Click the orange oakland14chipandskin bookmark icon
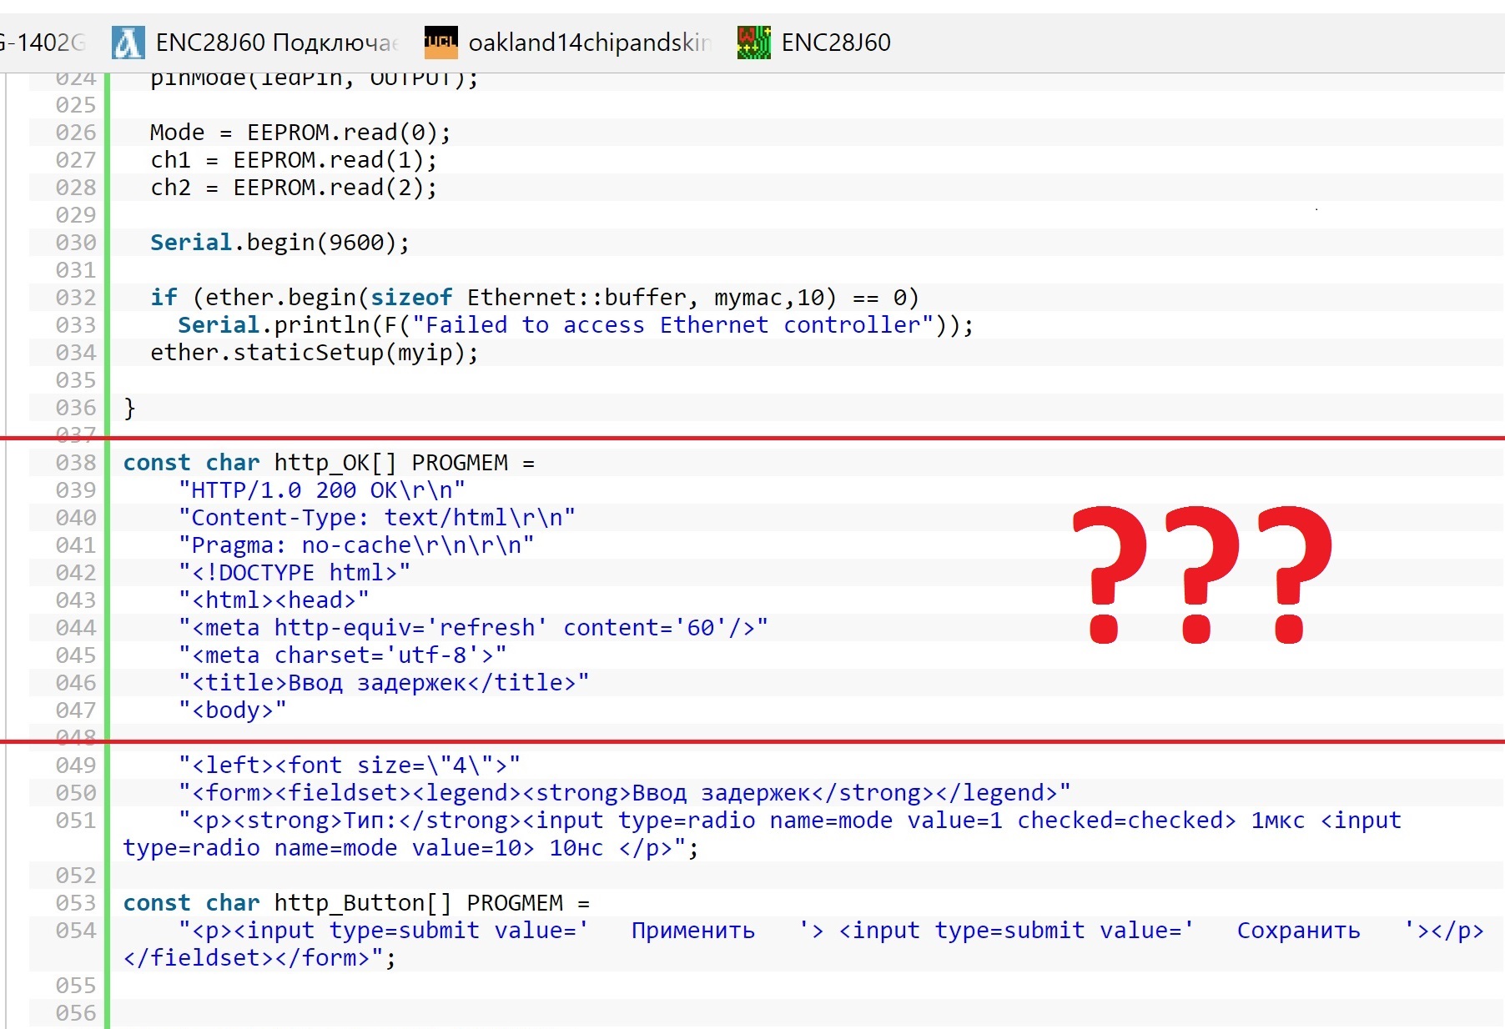Viewport: 1505px width, 1029px height. click(441, 43)
